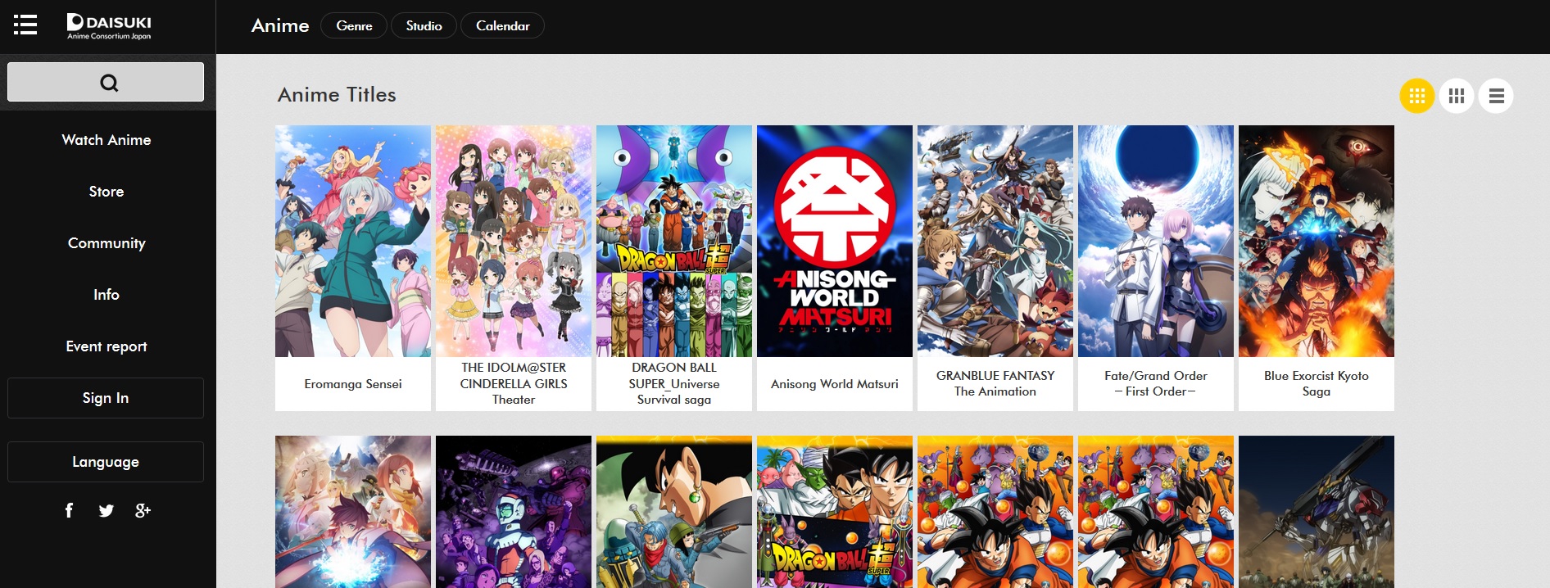Open the Store sidebar item

pos(107,192)
